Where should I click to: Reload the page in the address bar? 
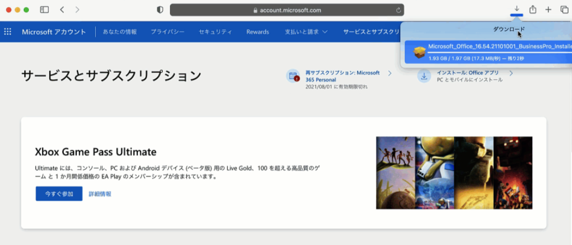pyautogui.click(x=399, y=10)
